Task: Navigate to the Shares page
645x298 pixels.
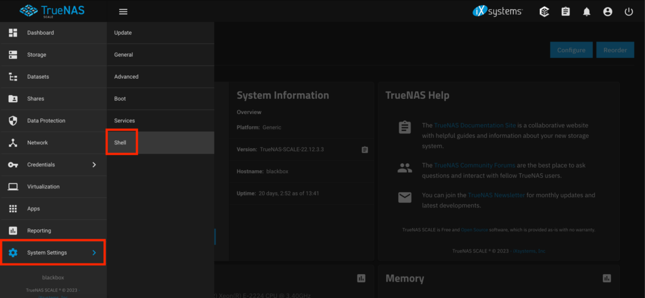Action: 54,99
